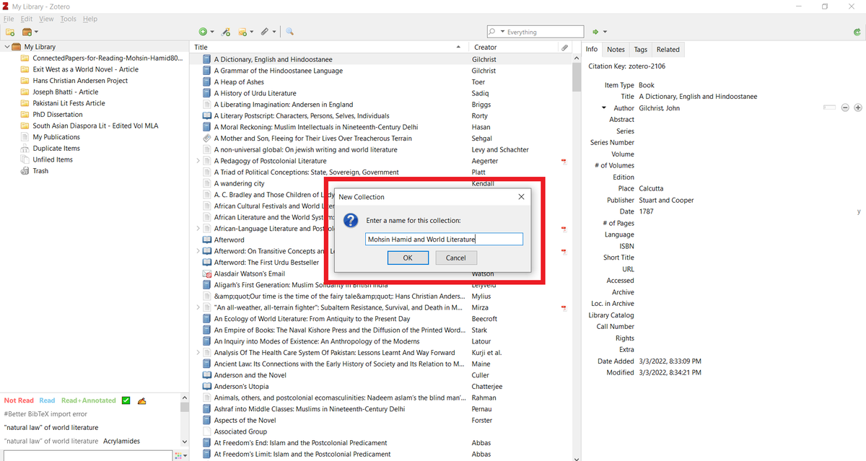The image size is (866, 461).
Task: Open the Edit menu
Action: coord(27,19)
